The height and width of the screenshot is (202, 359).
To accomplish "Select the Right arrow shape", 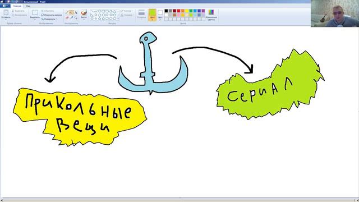I will coord(107,15).
